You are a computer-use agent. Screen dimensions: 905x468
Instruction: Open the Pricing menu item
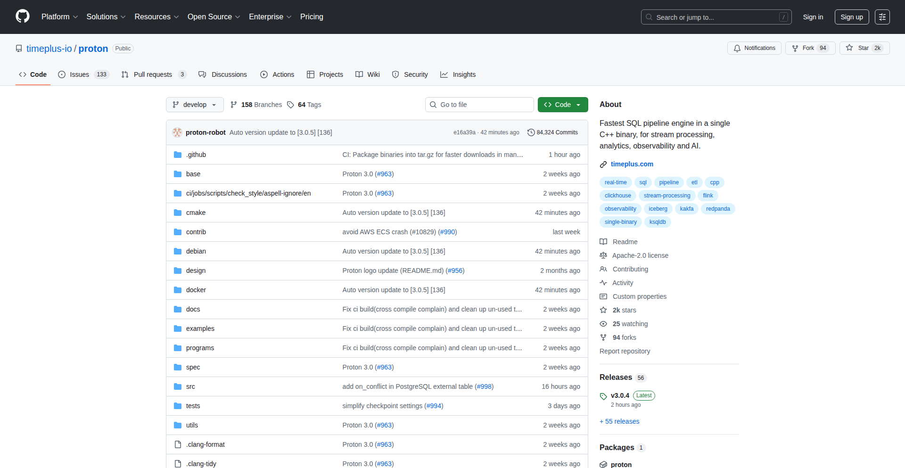click(x=312, y=16)
